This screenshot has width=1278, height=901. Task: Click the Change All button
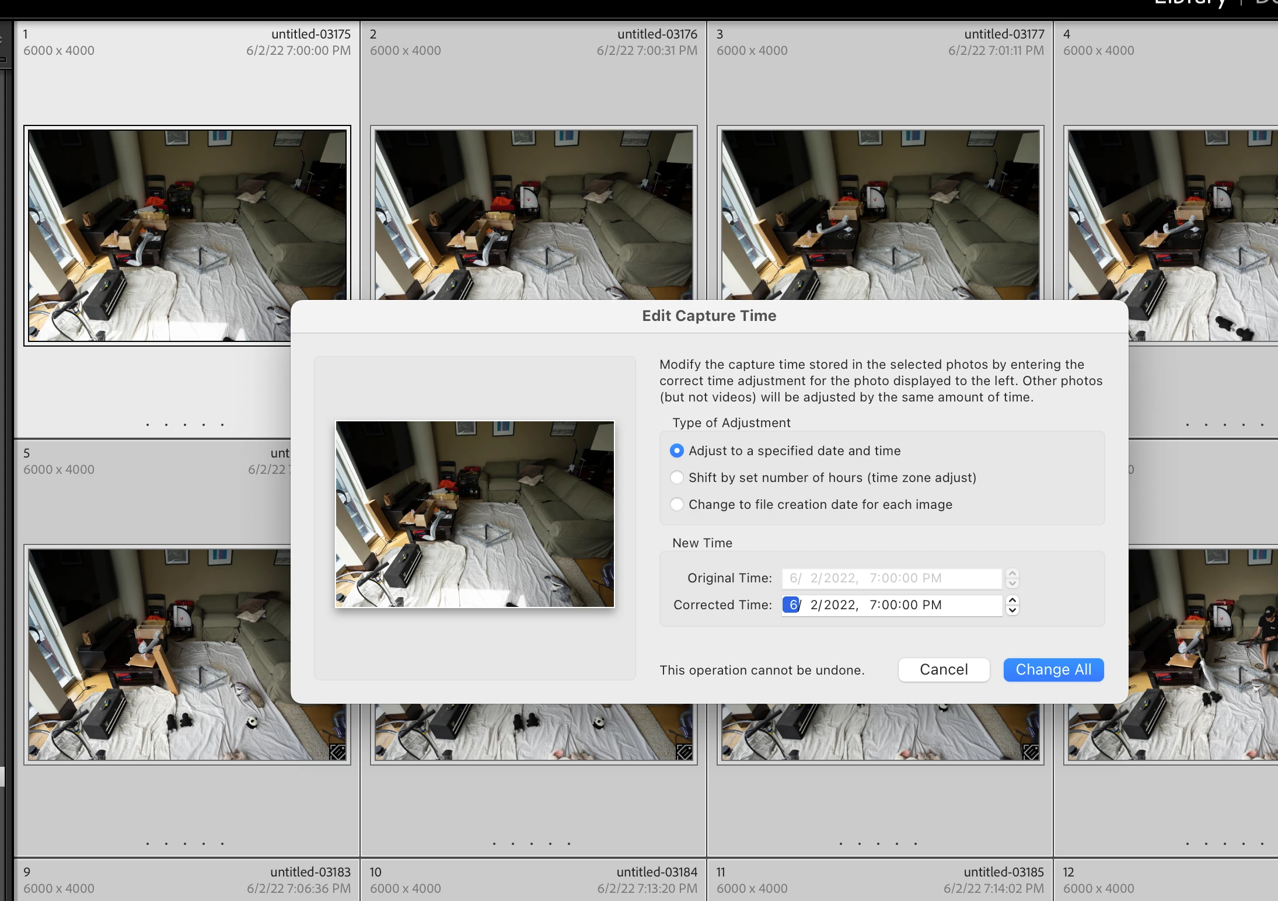pos(1053,669)
